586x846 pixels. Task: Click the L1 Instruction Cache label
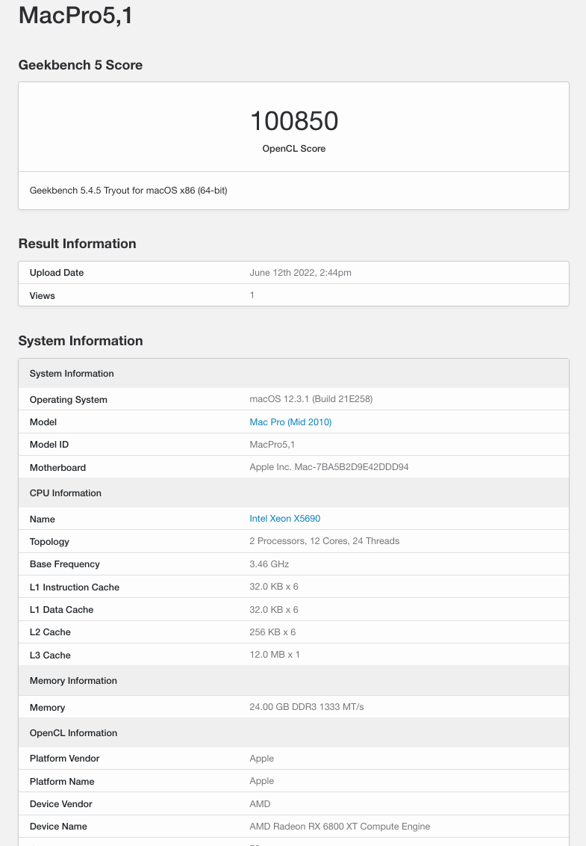tap(75, 587)
